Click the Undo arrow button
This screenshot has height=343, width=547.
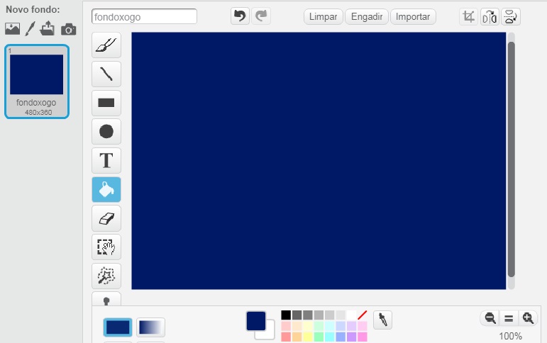pyautogui.click(x=240, y=16)
